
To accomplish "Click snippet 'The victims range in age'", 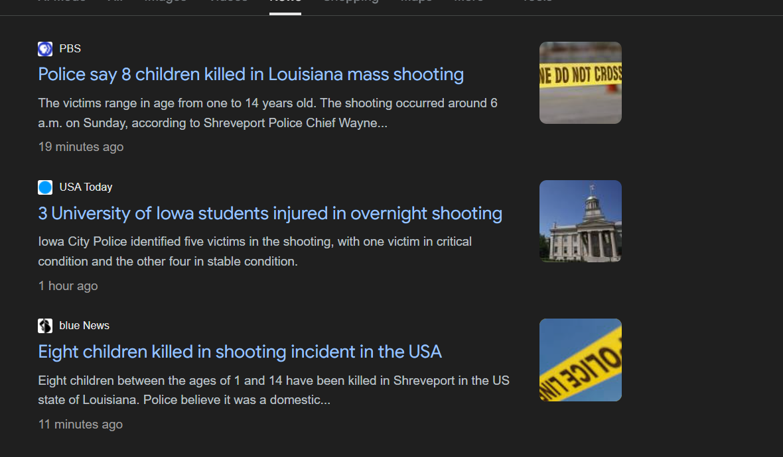I will [x=267, y=113].
